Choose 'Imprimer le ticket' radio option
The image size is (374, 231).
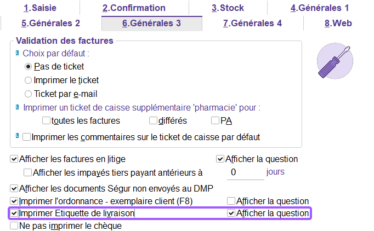click(29, 80)
